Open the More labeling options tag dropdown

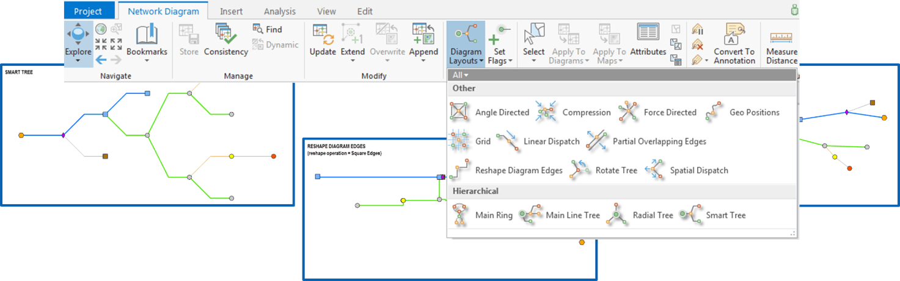tap(700, 60)
